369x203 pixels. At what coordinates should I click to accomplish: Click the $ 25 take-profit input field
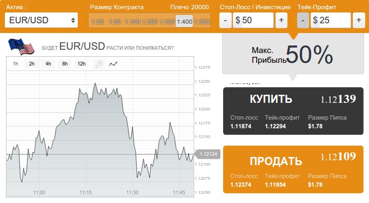coord(331,20)
